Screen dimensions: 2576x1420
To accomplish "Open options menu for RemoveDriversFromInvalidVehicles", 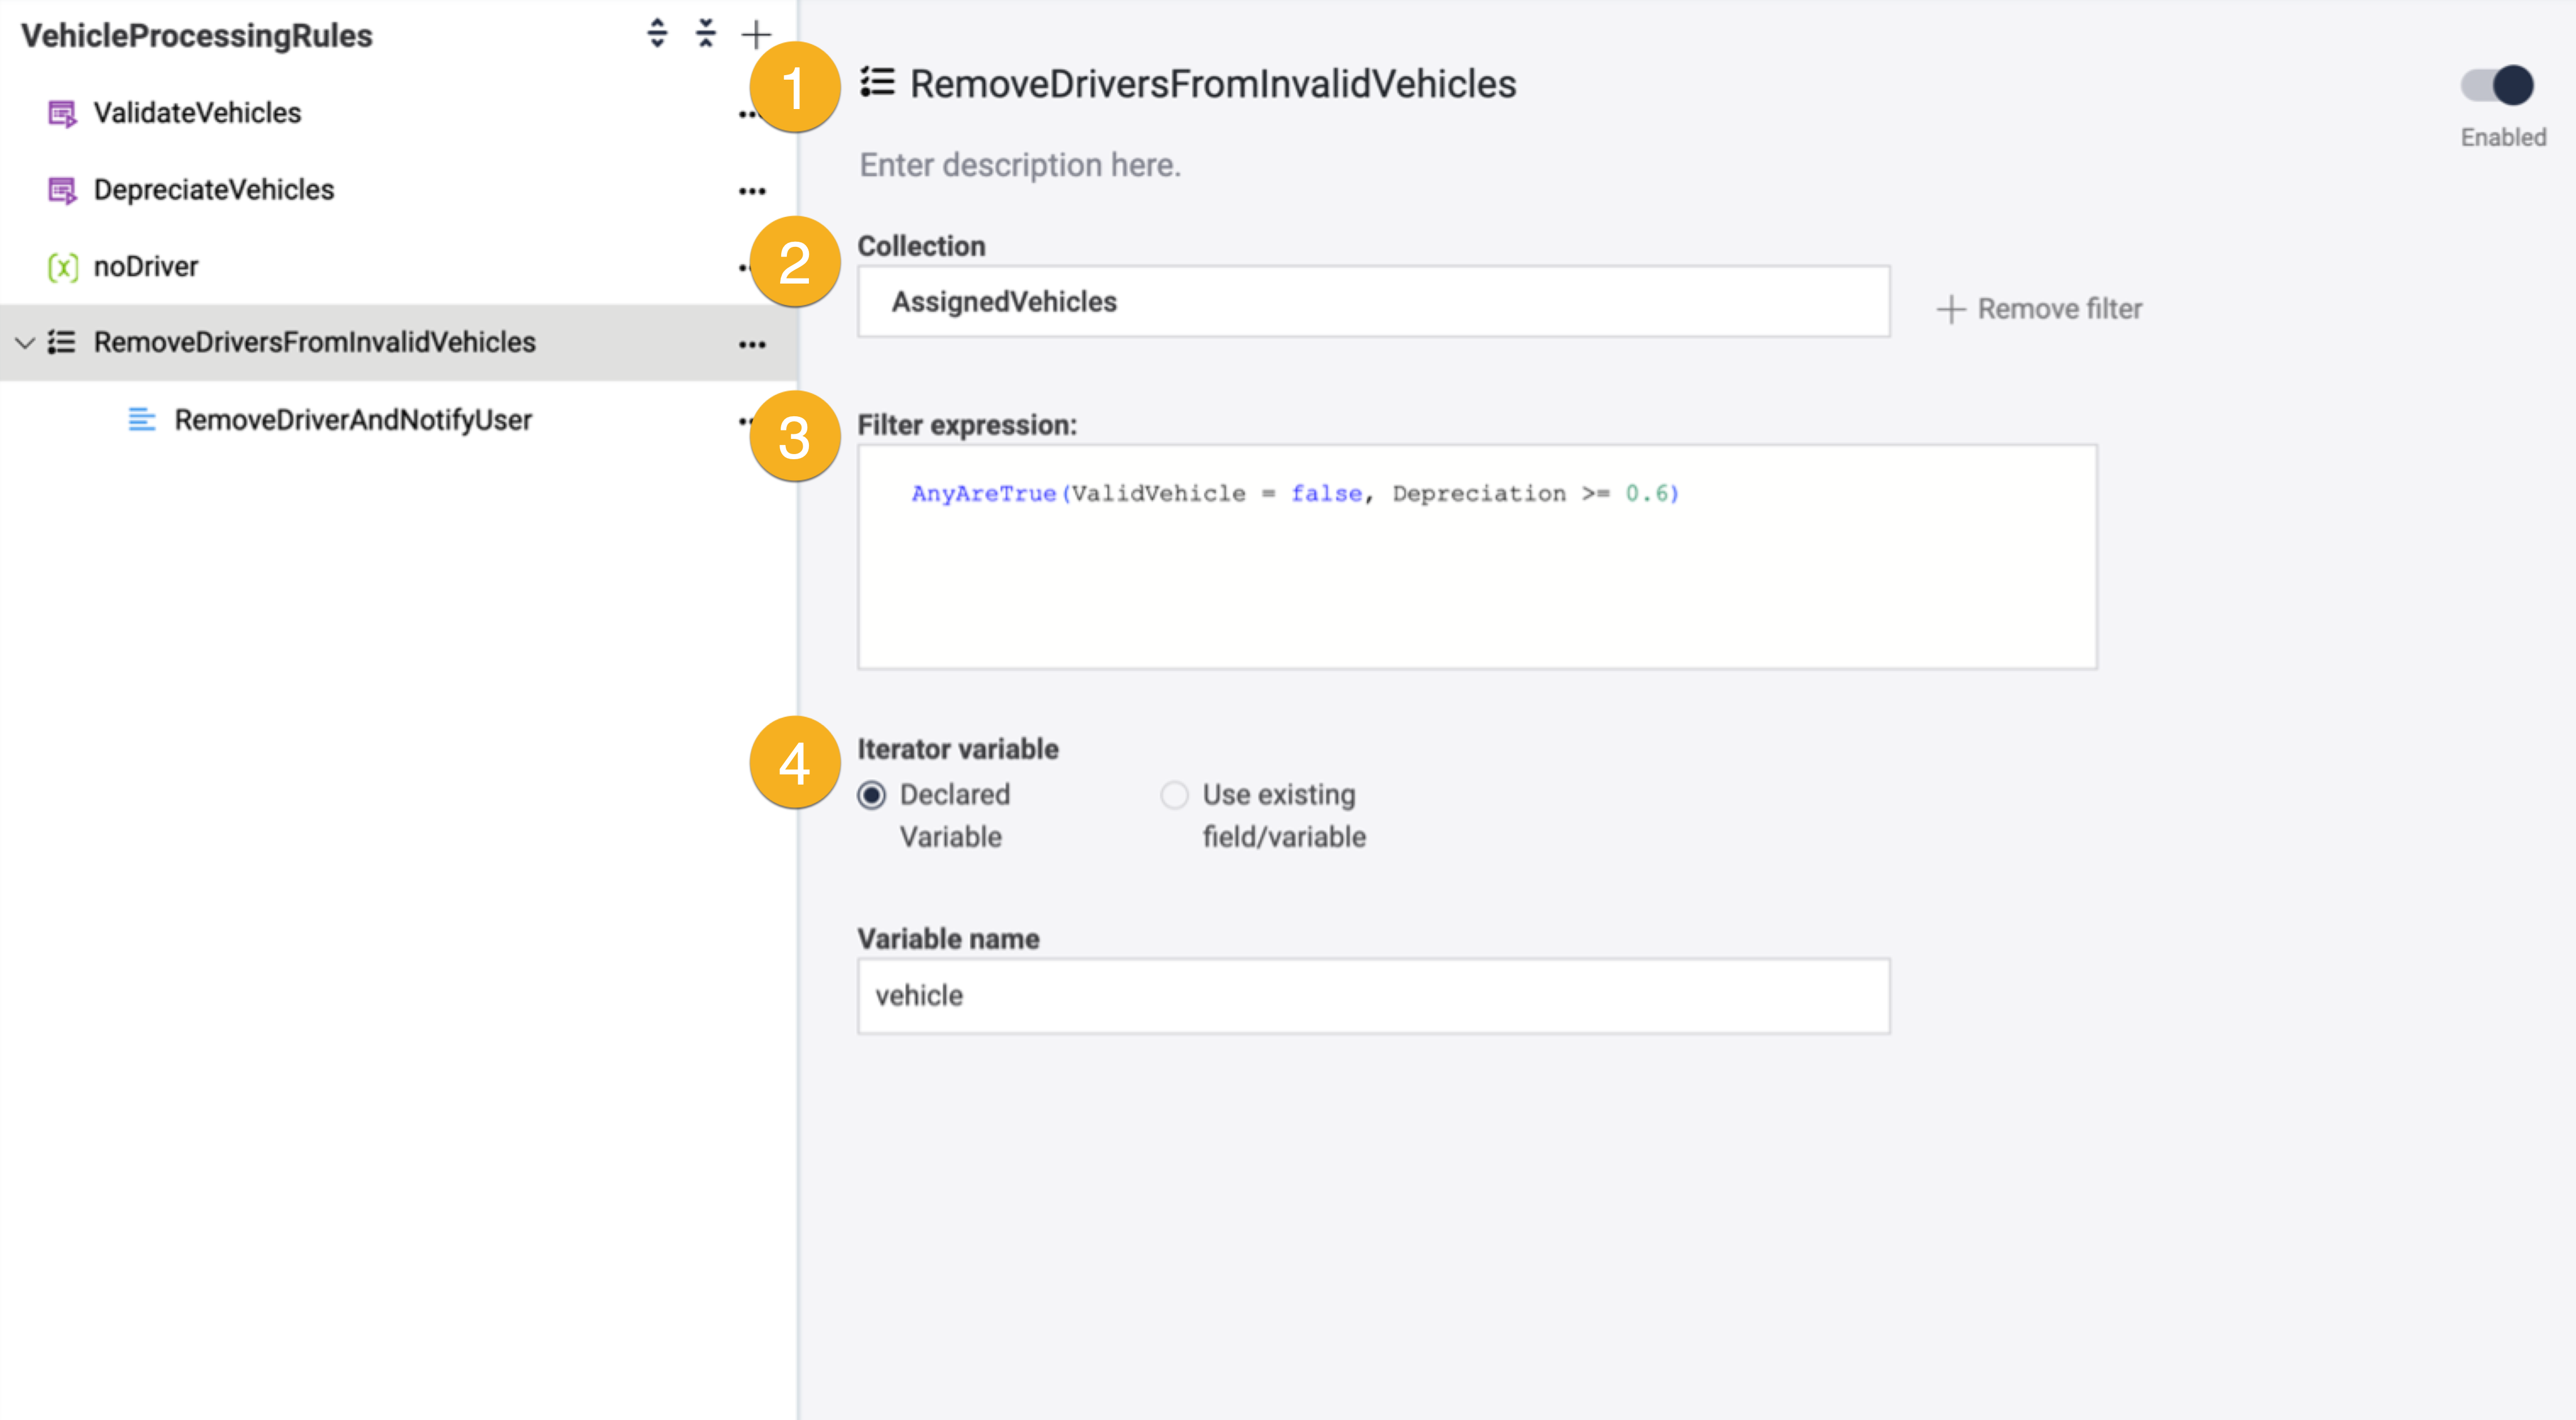I will 752,345.
